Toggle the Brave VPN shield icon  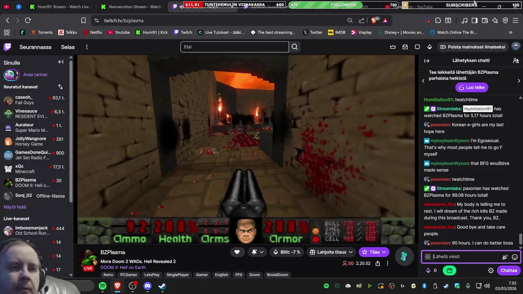505,20
